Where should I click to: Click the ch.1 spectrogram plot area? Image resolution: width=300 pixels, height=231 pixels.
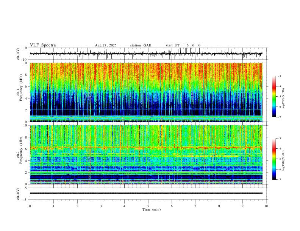pos(146,92)
